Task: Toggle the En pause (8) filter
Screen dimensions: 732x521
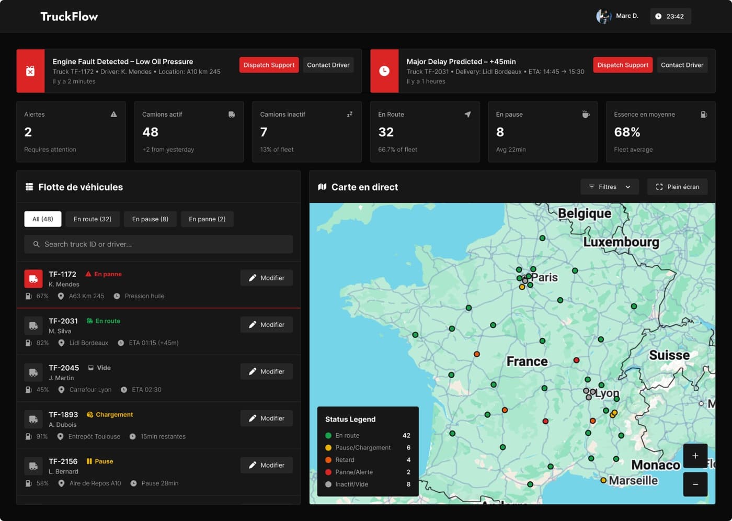Action: [150, 219]
